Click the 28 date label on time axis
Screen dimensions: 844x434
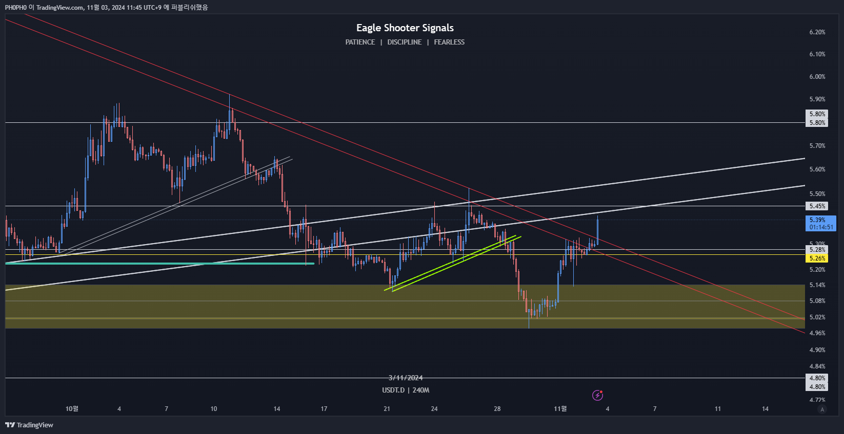pos(497,409)
